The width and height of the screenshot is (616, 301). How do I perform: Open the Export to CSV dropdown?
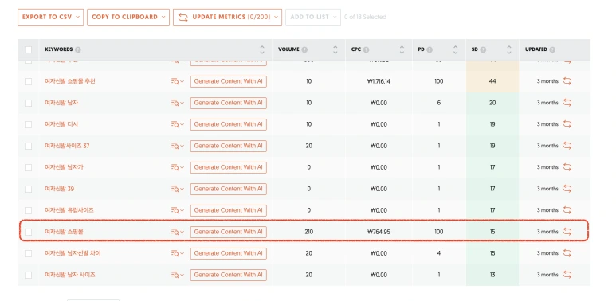pyautogui.click(x=51, y=18)
